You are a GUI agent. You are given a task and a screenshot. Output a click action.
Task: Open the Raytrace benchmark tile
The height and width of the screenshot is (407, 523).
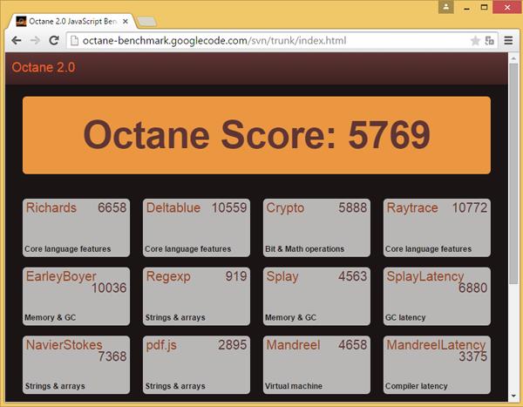(x=437, y=227)
